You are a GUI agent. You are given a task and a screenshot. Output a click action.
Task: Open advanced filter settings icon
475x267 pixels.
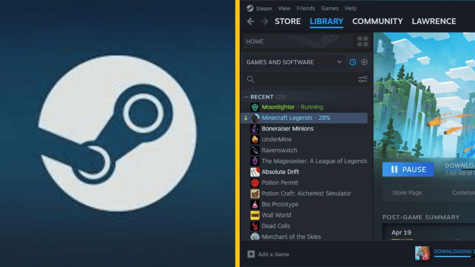(363, 80)
